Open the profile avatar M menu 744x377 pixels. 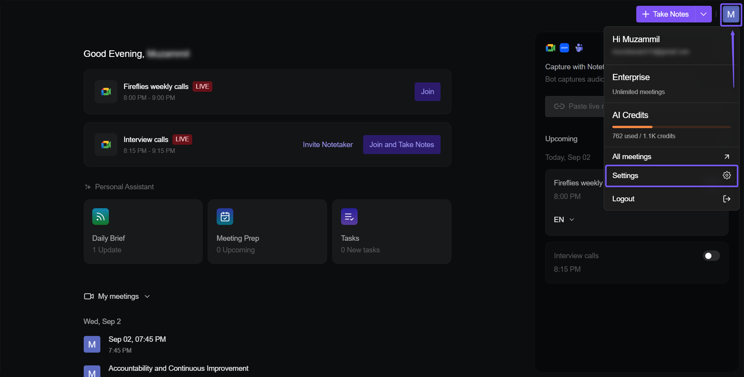(731, 15)
